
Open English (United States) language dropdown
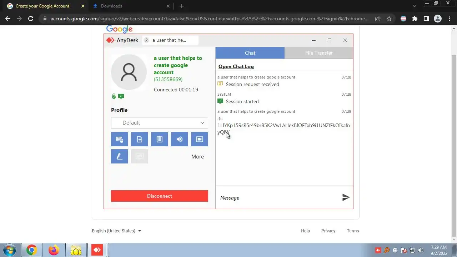116,231
